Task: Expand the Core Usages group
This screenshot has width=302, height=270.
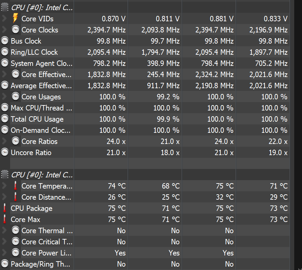Action: [x=4, y=97]
